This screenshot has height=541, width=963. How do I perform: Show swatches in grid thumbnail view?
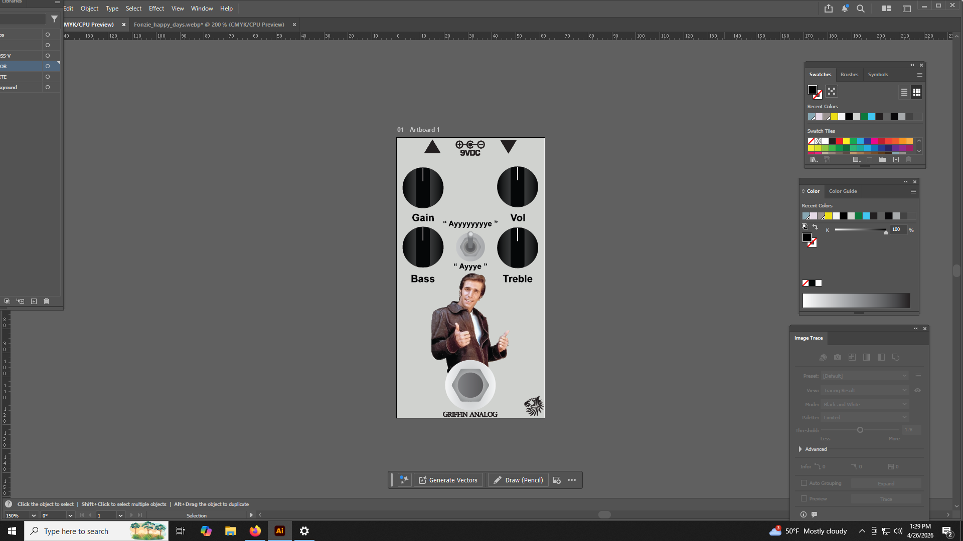(x=917, y=92)
